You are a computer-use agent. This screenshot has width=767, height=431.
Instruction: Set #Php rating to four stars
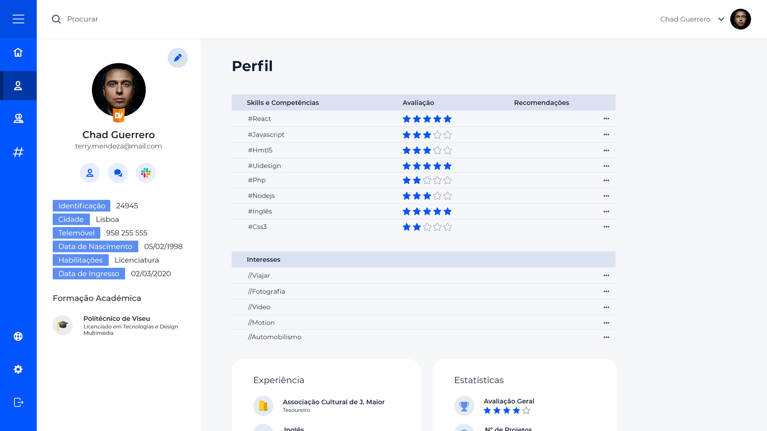pos(437,181)
